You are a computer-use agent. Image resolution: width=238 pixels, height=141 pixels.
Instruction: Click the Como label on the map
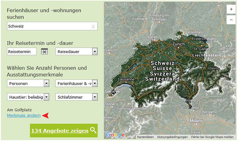click(193, 108)
